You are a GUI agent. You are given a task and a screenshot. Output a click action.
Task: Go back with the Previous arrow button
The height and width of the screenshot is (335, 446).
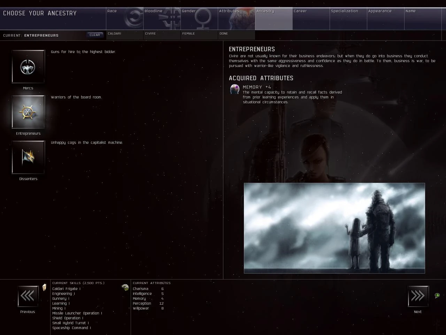(28, 296)
